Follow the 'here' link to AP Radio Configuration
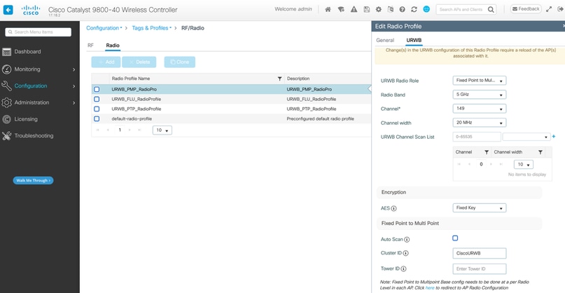 (430, 288)
